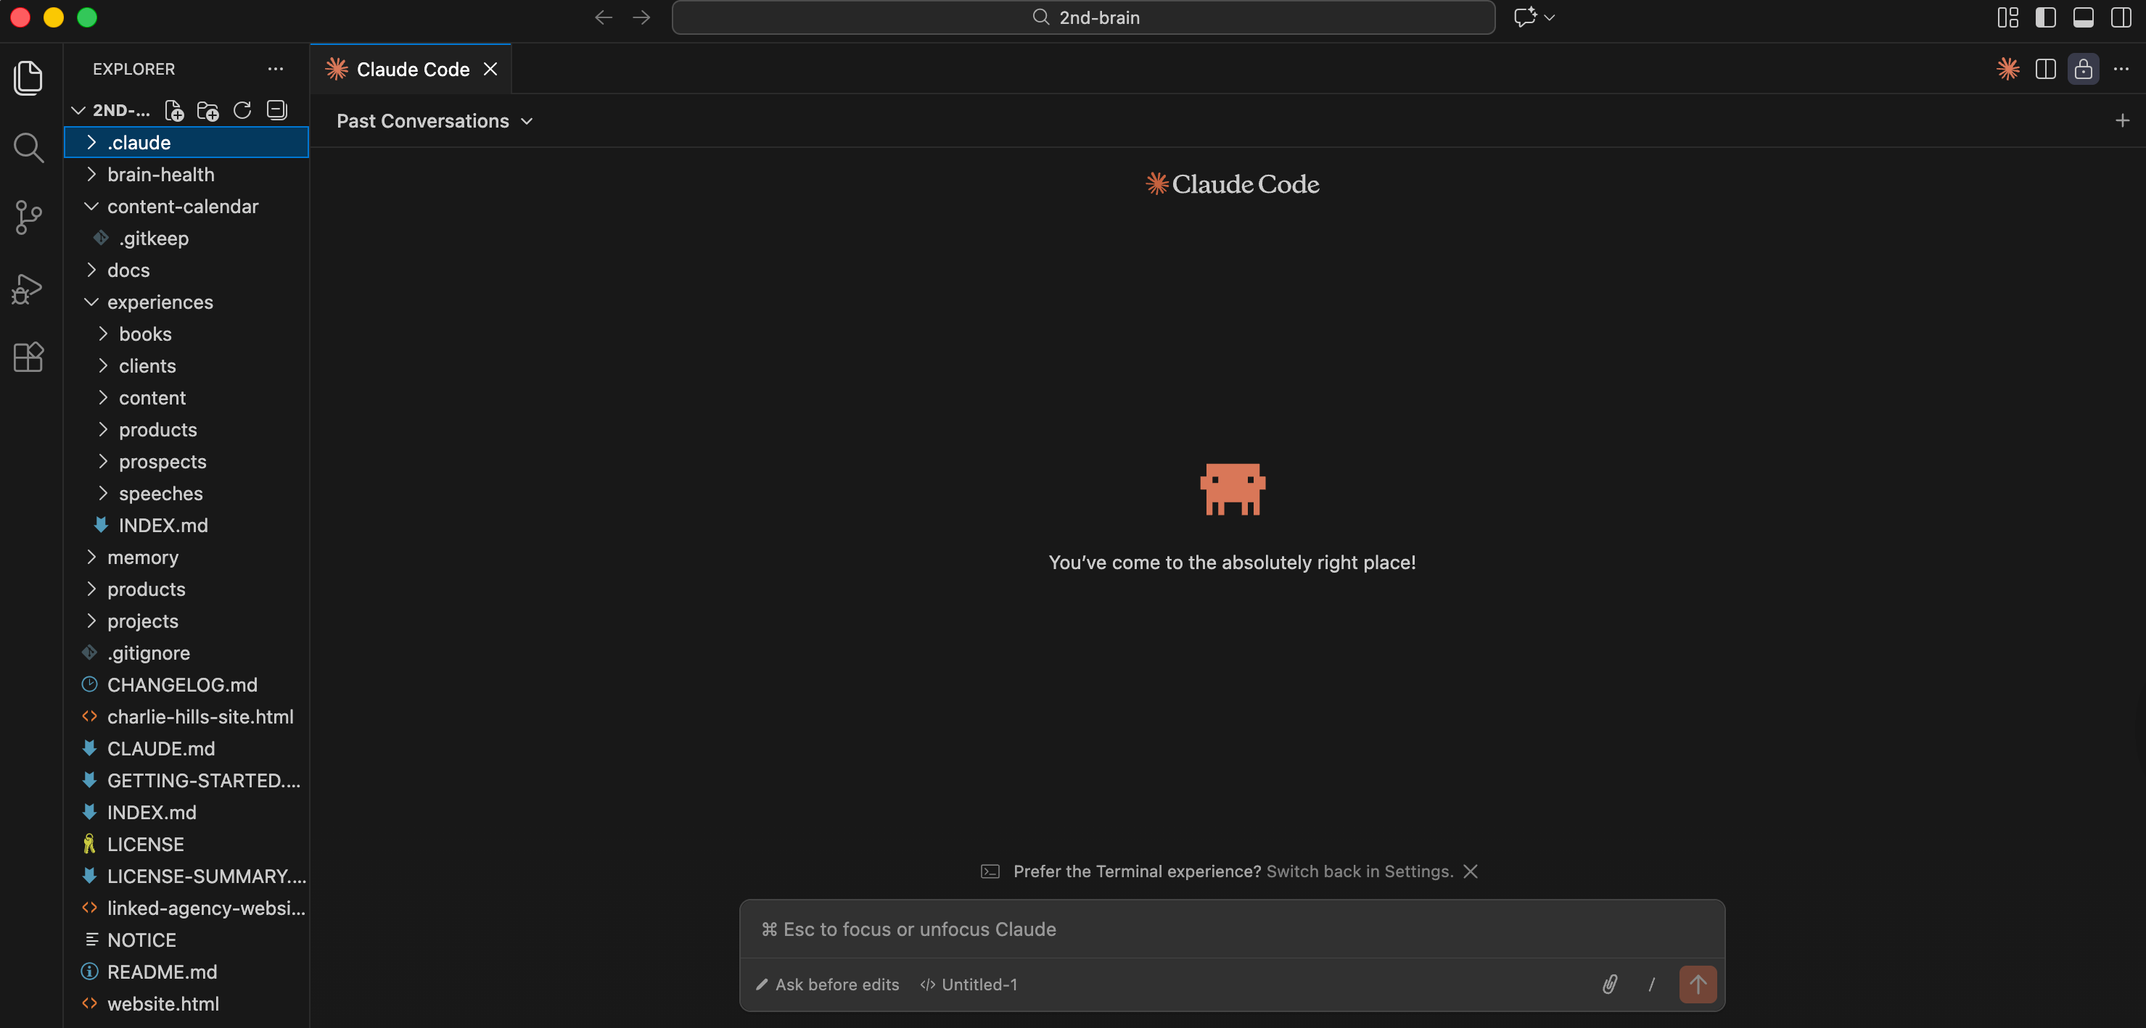The image size is (2146, 1028).
Task: Toggle the bottom panel visibility
Action: 2083,17
